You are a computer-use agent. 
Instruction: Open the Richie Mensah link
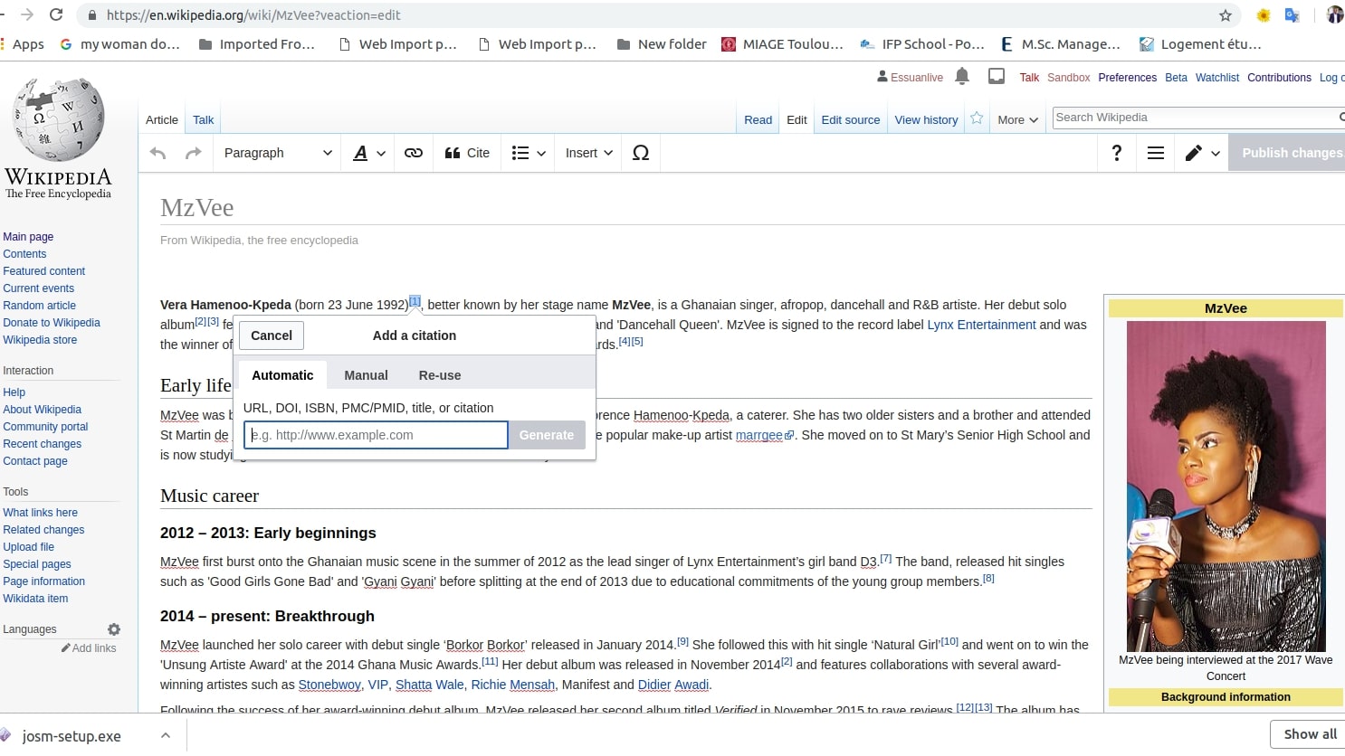click(x=513, y=685)
